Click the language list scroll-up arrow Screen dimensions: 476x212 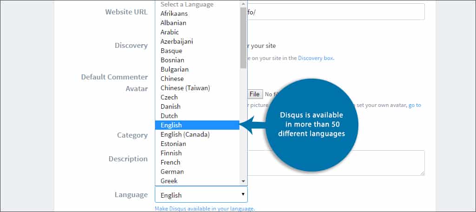(243, 4)
